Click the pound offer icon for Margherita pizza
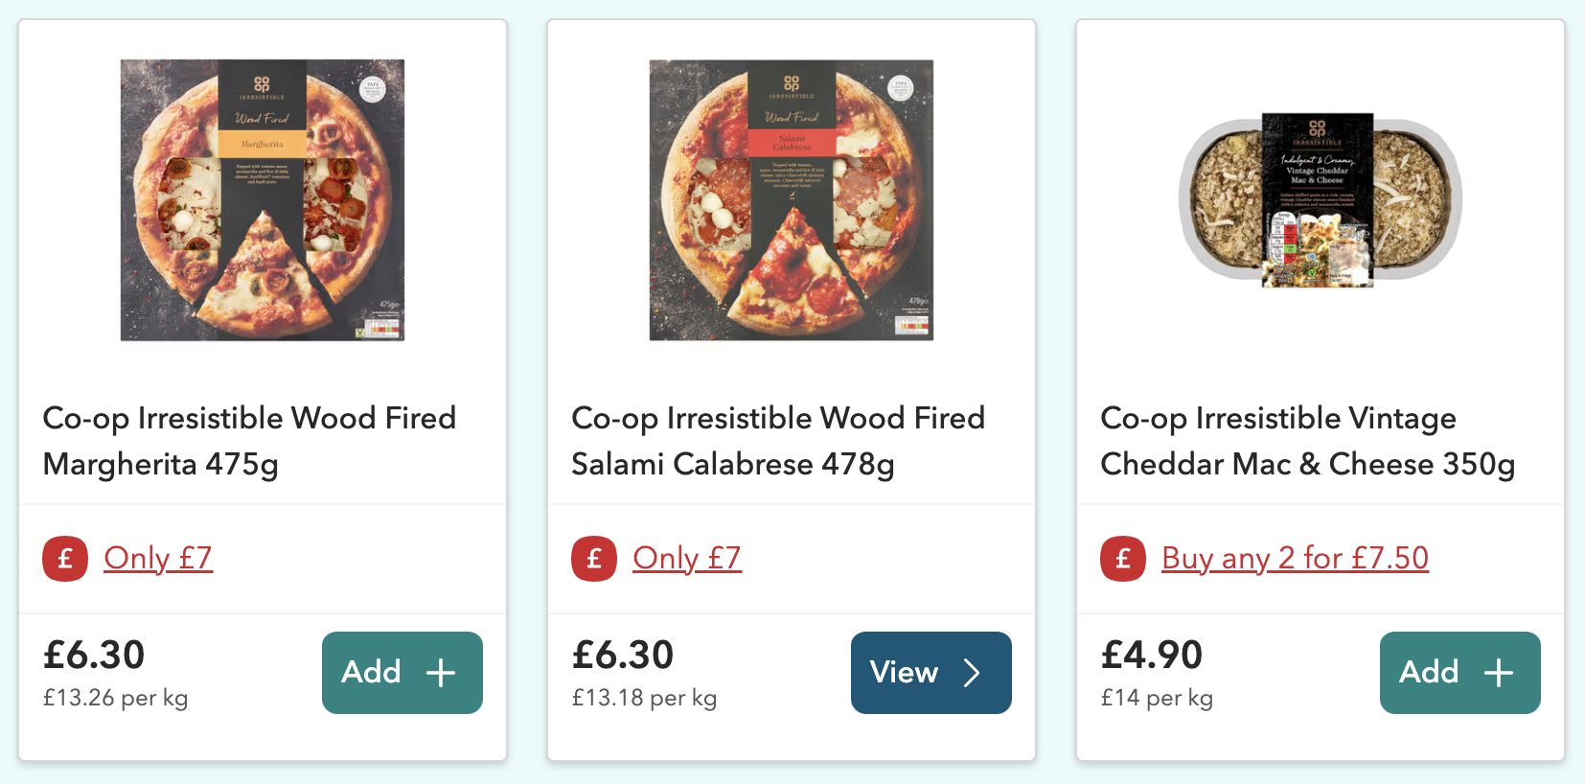Image resolution: width=1585 pixels, height=784 pixels. click(x=65, y=559)
